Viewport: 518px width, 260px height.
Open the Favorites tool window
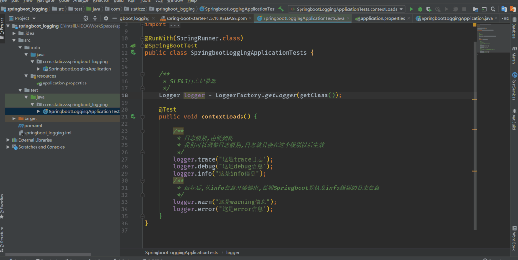pos(2,207)
